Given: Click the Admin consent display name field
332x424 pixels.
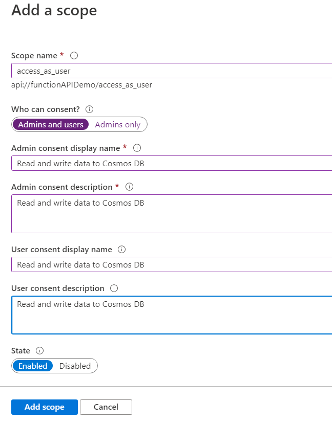Looking at the screenshot, I should click(x=172, y=163).
